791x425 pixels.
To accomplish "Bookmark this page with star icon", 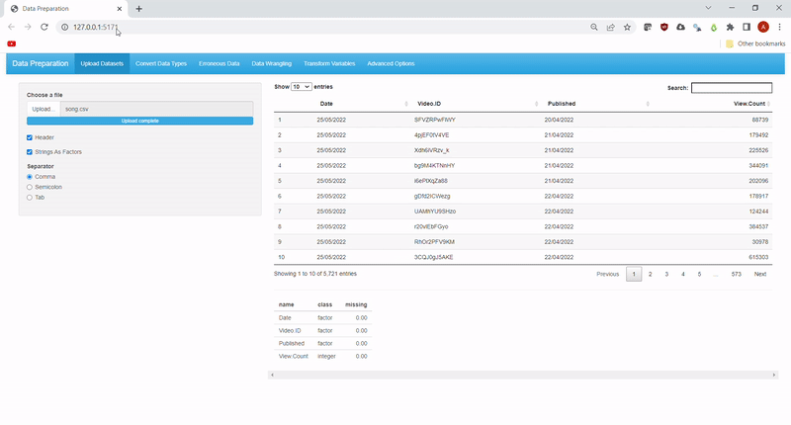I will 627,28.
